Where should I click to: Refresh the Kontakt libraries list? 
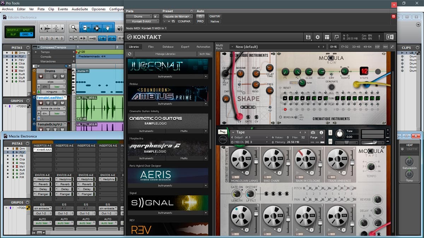(130, 54)
